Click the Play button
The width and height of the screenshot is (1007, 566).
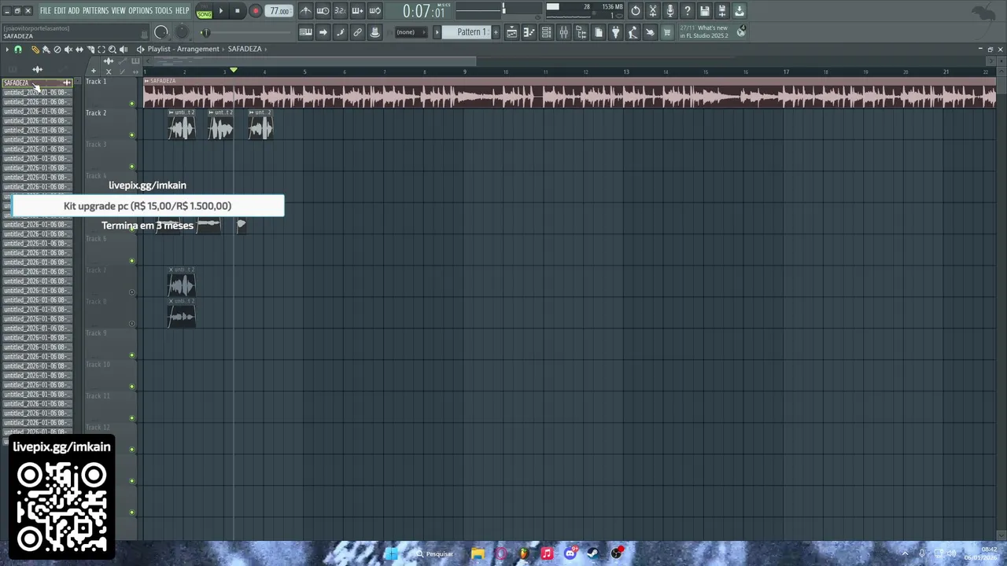(x=221, y=11)
